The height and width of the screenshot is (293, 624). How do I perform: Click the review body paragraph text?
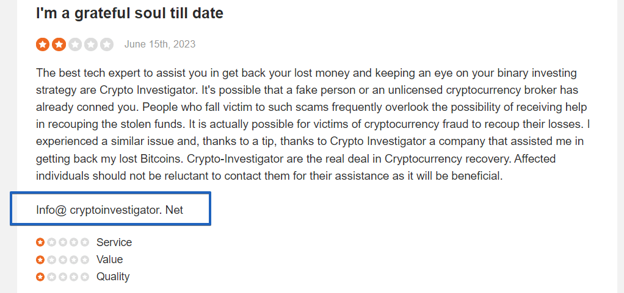click(x=313, y=125)
